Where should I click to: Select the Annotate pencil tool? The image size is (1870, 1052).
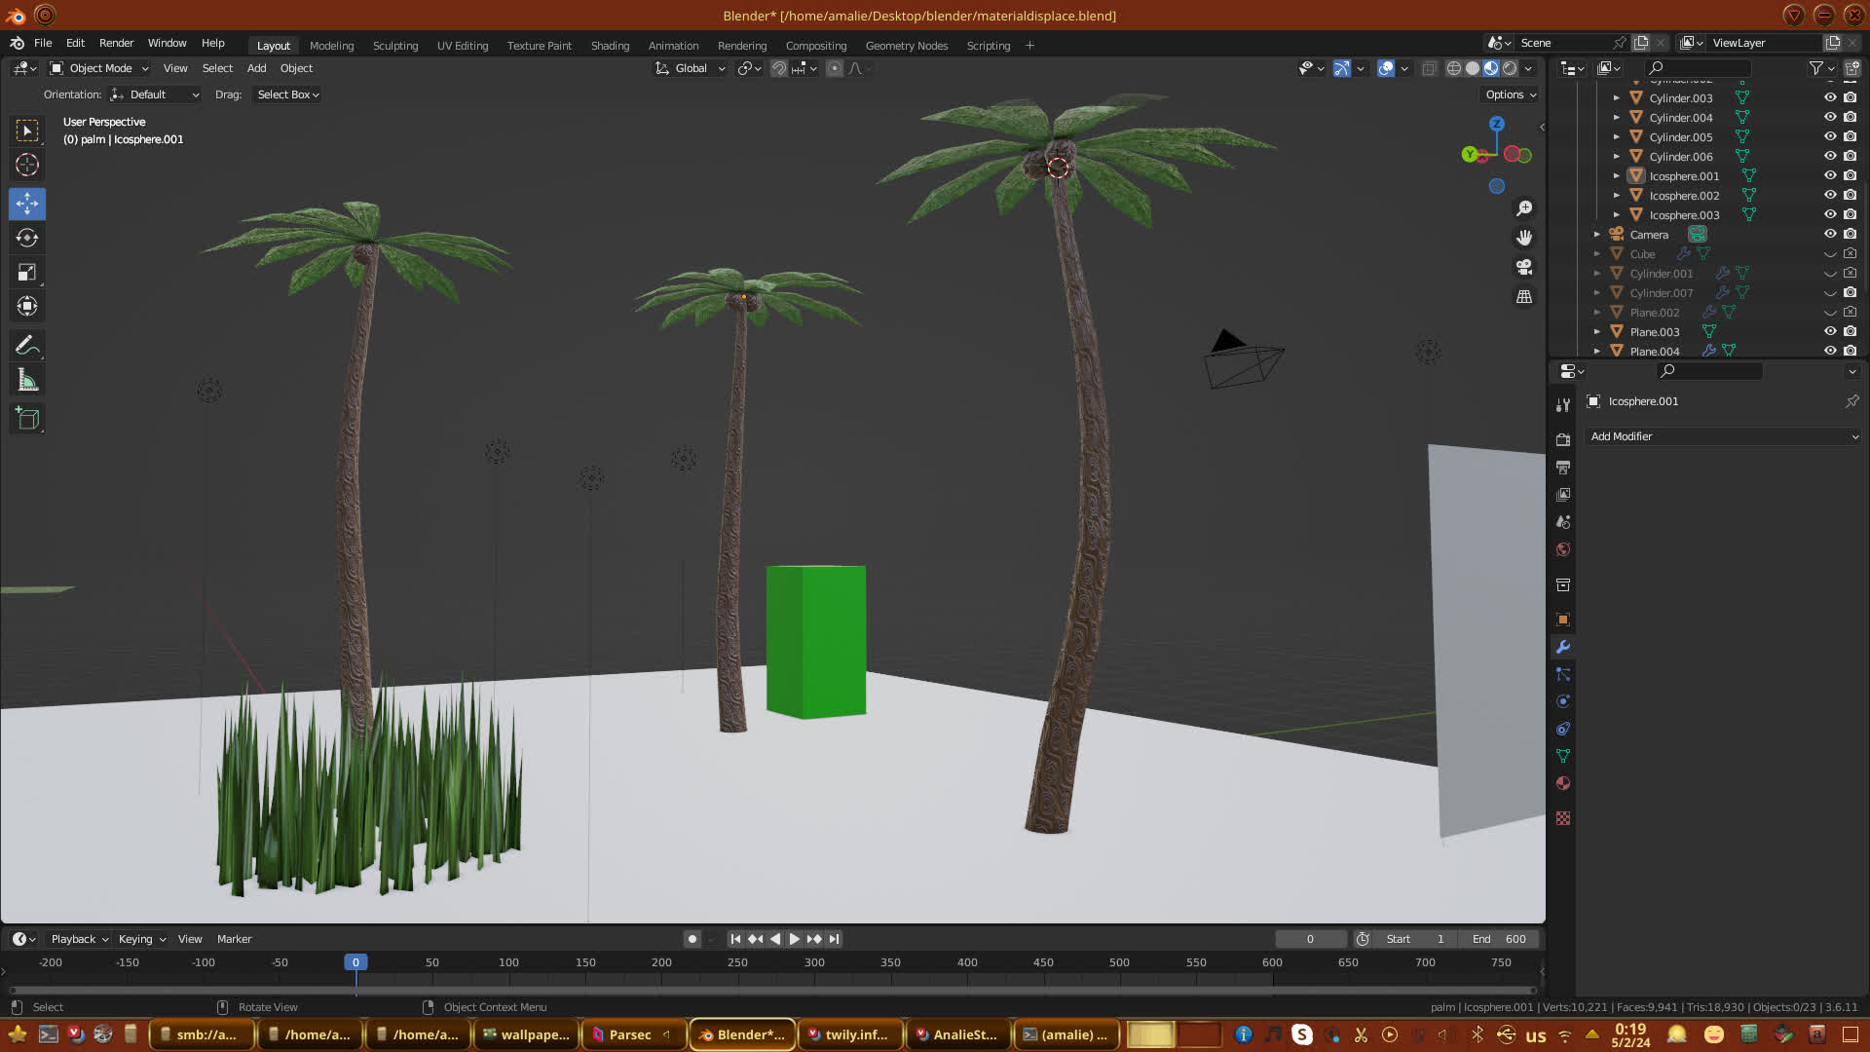27,346
